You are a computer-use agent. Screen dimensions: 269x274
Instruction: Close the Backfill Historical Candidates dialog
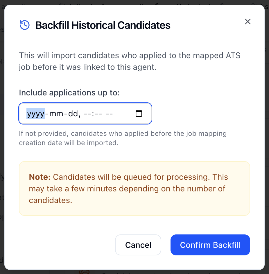pos(248,22)
